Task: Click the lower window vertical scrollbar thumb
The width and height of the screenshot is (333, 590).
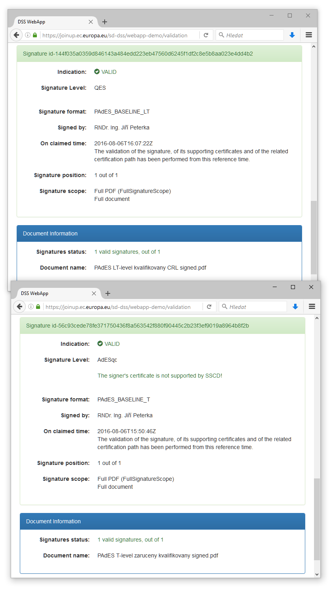Action: click(317, 519)
